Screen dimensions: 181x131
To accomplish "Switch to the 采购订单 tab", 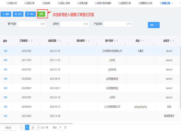I will point(29,3).
